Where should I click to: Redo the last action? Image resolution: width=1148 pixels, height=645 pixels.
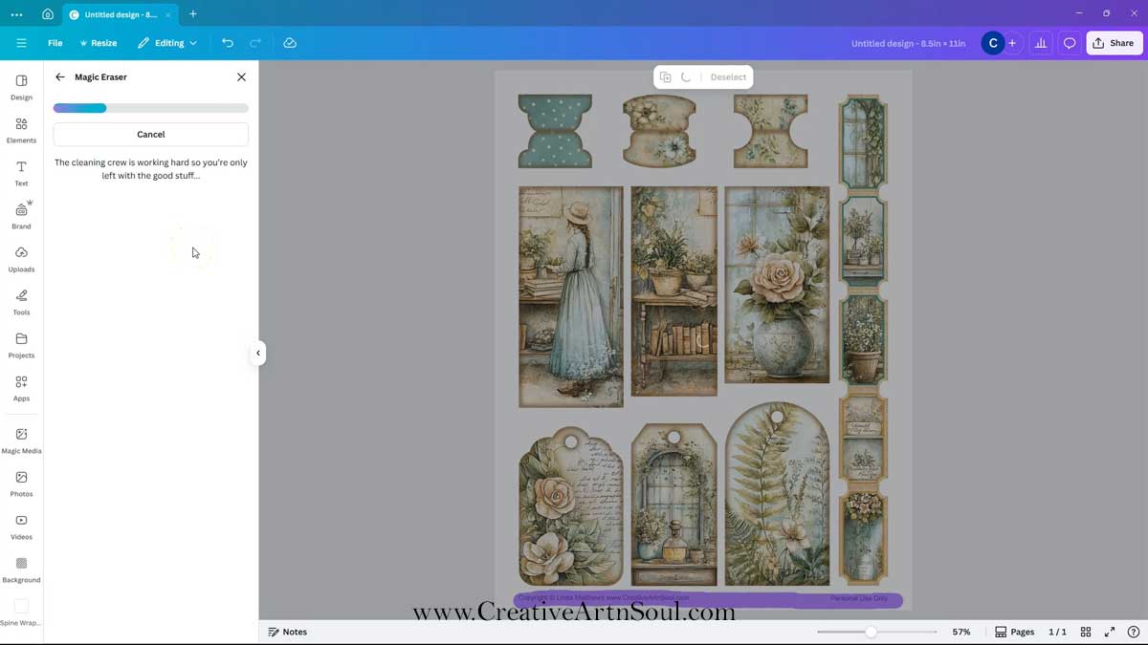255,43
